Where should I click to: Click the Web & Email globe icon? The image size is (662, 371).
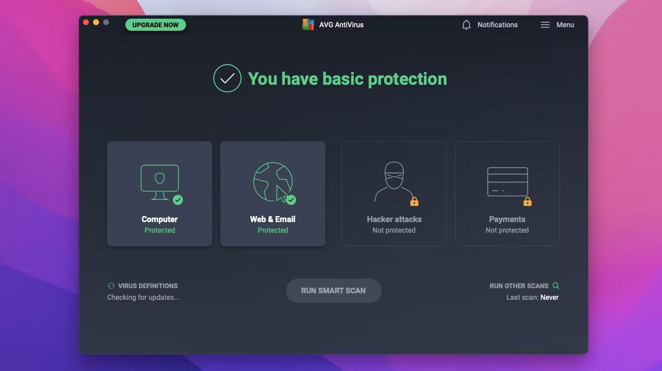pyautogui.click(x=272, y=180)
